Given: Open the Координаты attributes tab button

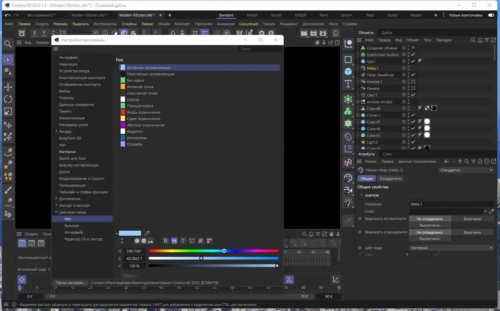Looking at the screenshot, I should [390, 179].
